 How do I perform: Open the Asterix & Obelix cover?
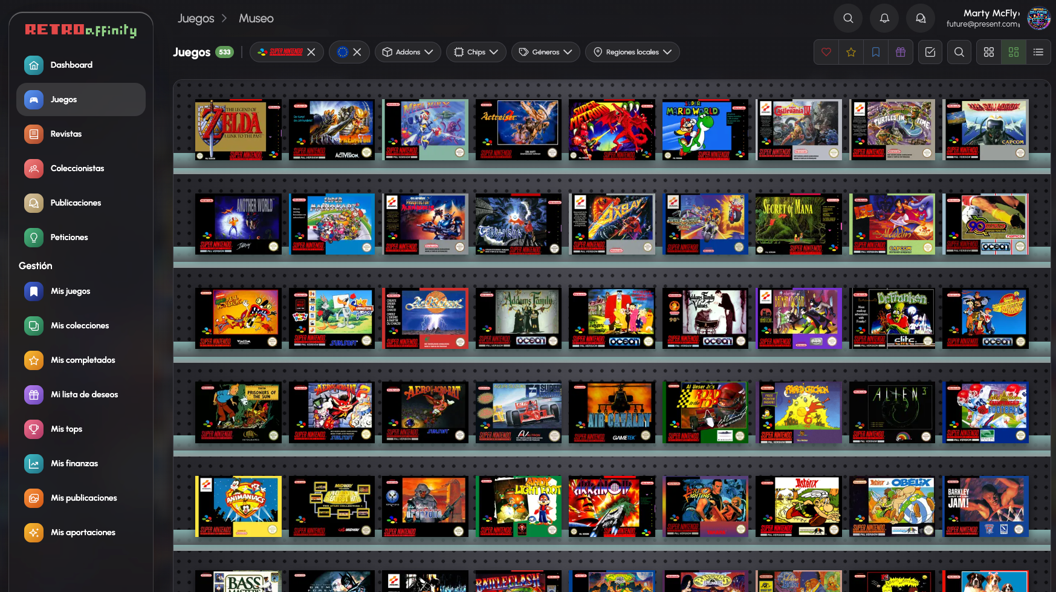(892, 507)
